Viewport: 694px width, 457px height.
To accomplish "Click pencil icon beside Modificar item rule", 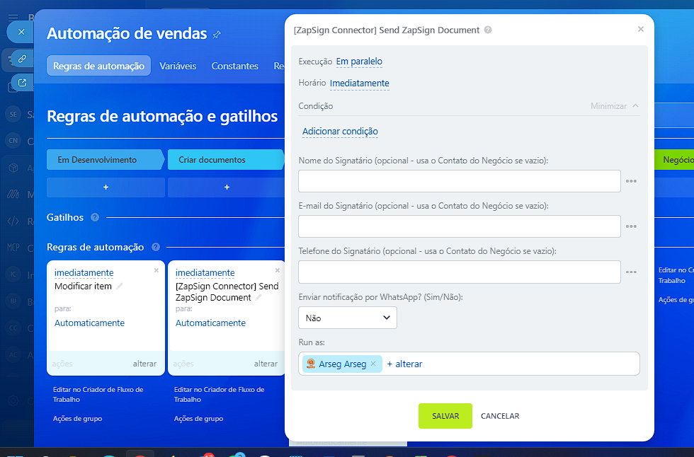I will click(120, 287).
